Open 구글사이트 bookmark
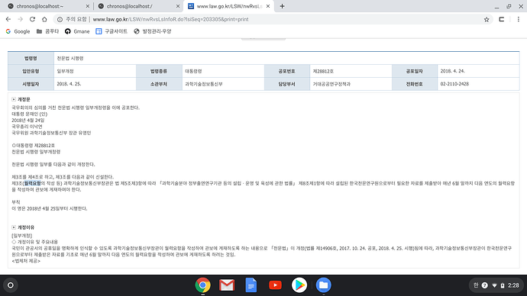 (x=112, y=31)
